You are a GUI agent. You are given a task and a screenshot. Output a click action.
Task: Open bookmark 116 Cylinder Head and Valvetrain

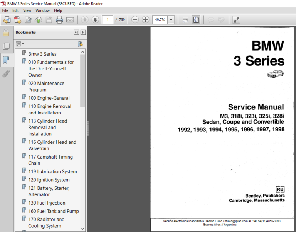52,145
